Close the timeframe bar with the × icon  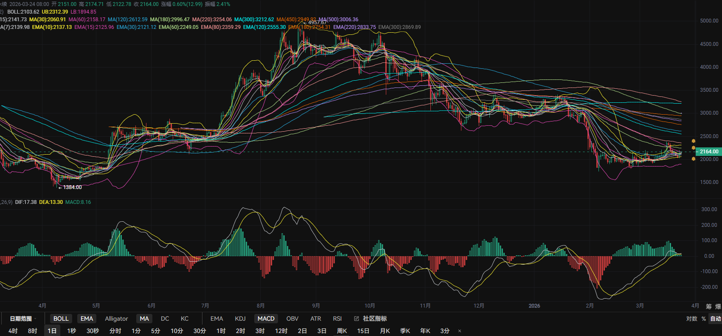[x=460, y=331]
